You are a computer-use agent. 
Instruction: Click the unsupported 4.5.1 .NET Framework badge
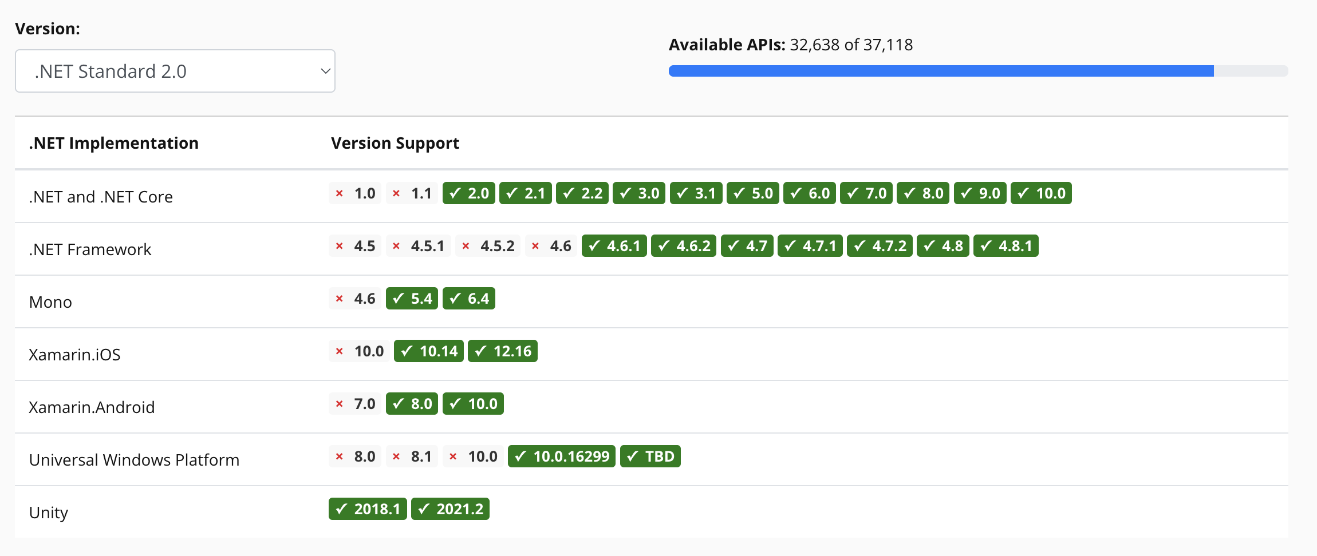[419, 246]
